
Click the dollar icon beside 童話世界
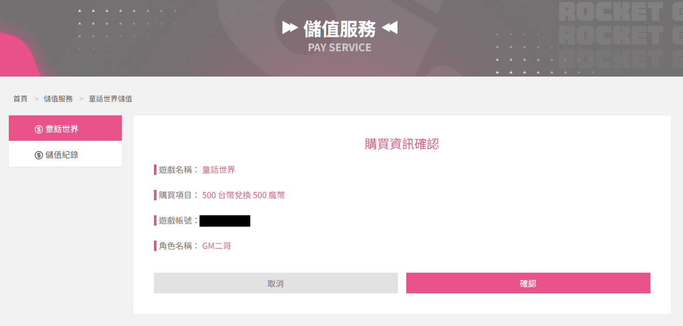tap(39, 129)
